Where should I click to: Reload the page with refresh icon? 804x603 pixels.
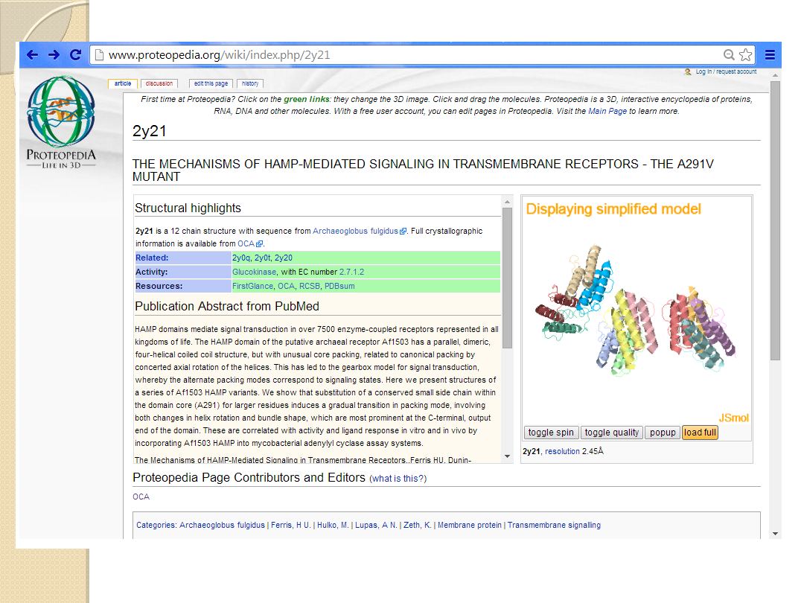pyautogui.click(x=75, y=55)
